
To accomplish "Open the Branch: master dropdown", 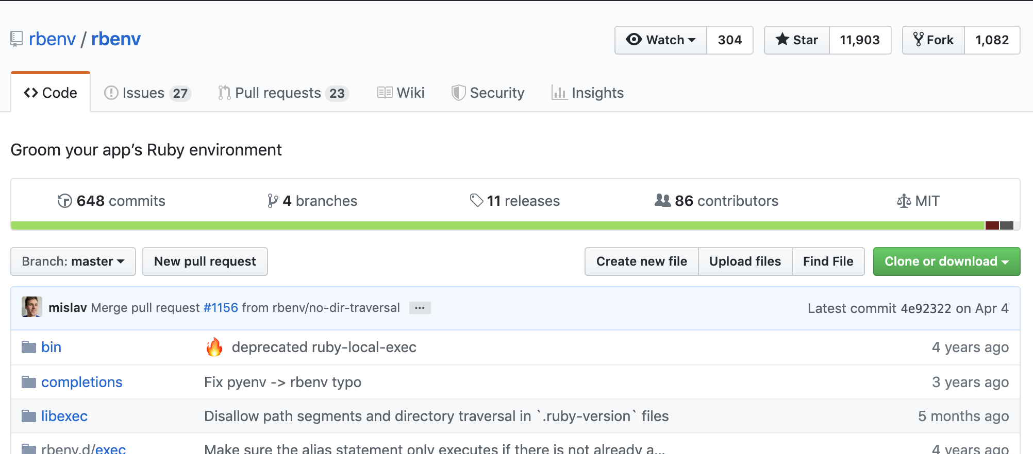I will click(x=73, y=261).
